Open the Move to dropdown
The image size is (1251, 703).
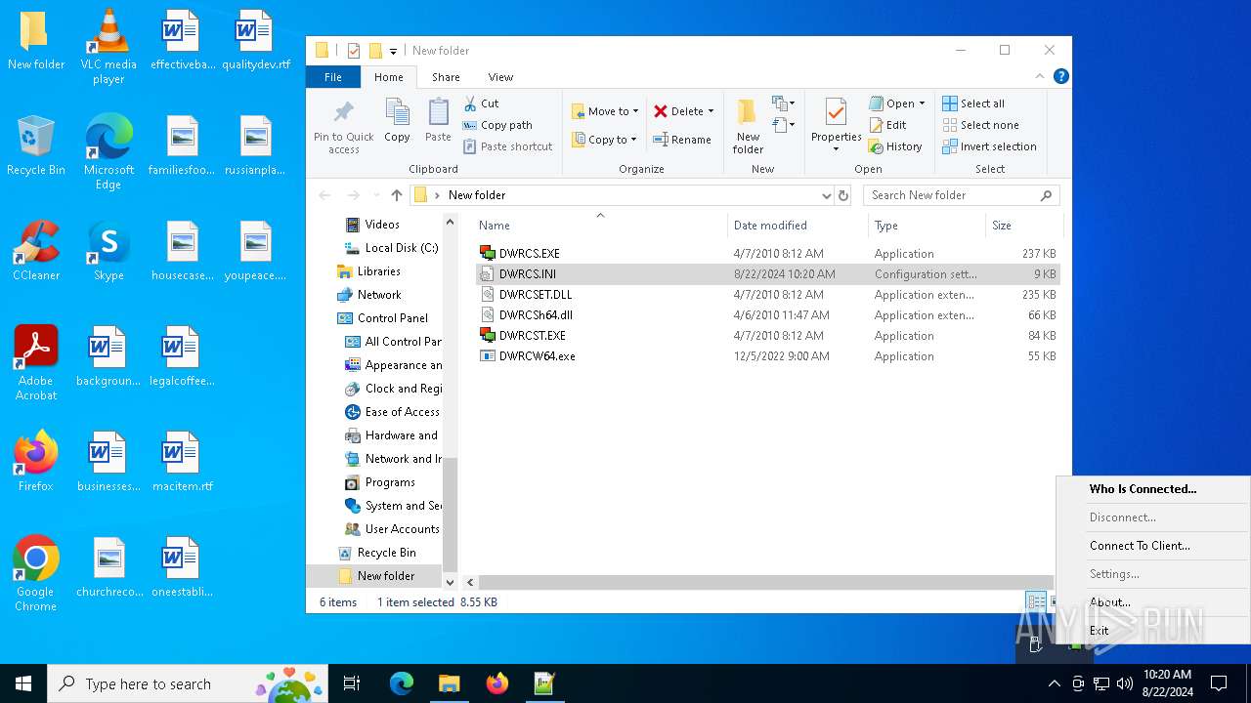pos(604,111)
